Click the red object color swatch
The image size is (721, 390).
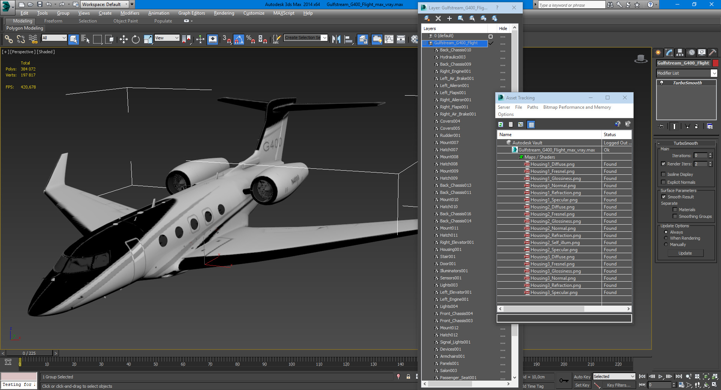pos(715,63)
